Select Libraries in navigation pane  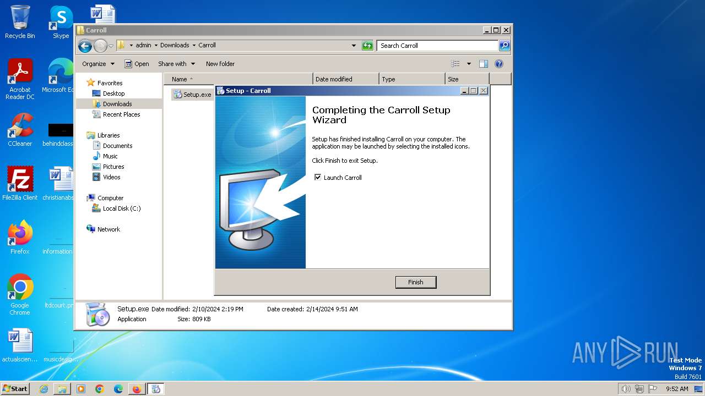click(x=109, y=135)
